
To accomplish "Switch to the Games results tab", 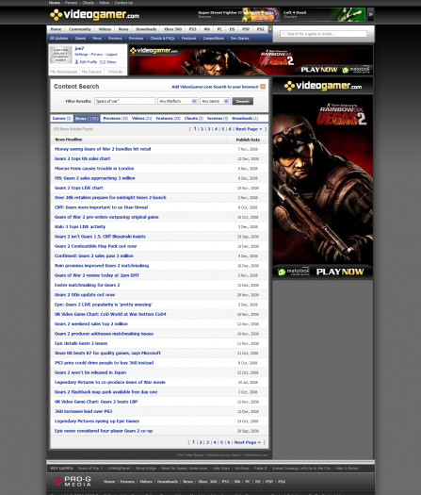I will tap(62, 119).
